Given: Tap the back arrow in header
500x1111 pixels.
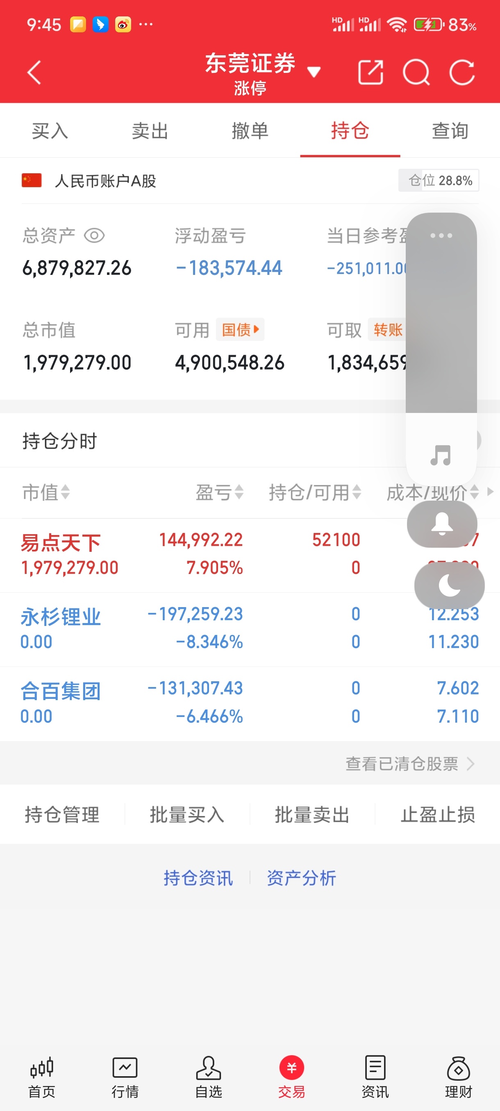Looking at the screenshot, I should (x=34, y=72).
